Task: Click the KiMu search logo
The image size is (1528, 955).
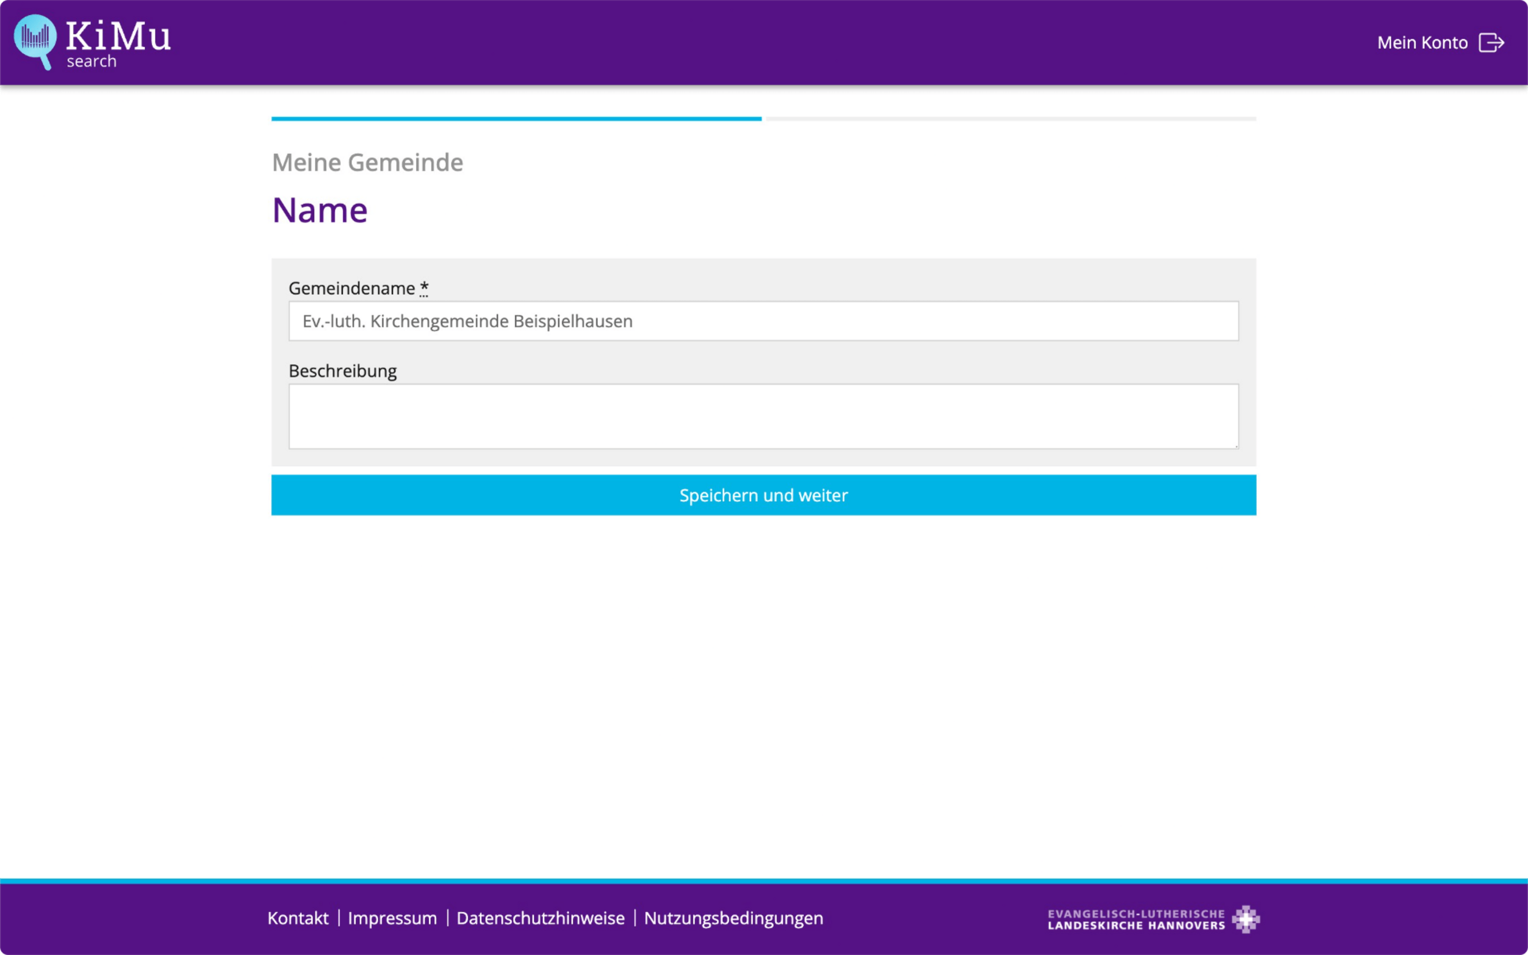Action: (92, 42)
